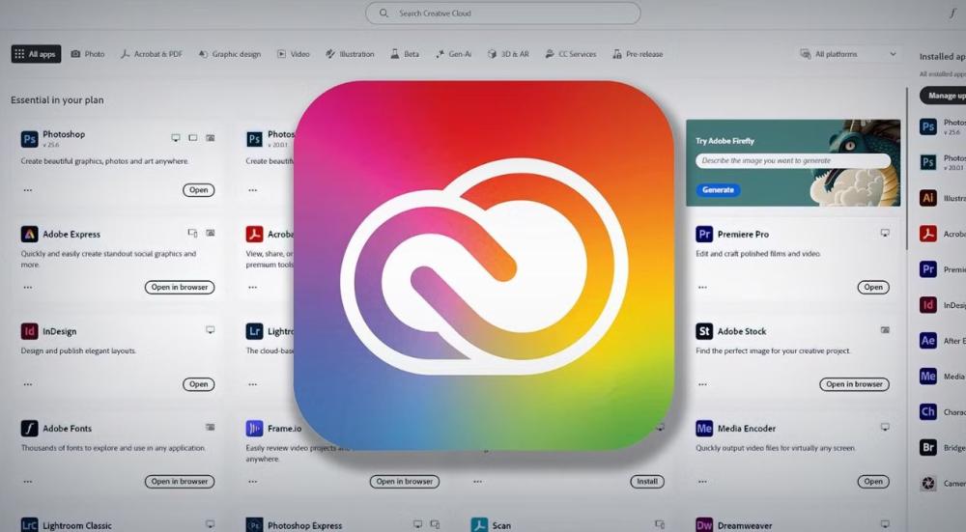Switch to the Pre-release category
This screenshot has height=532, width=966.
[x=638, y=54]
